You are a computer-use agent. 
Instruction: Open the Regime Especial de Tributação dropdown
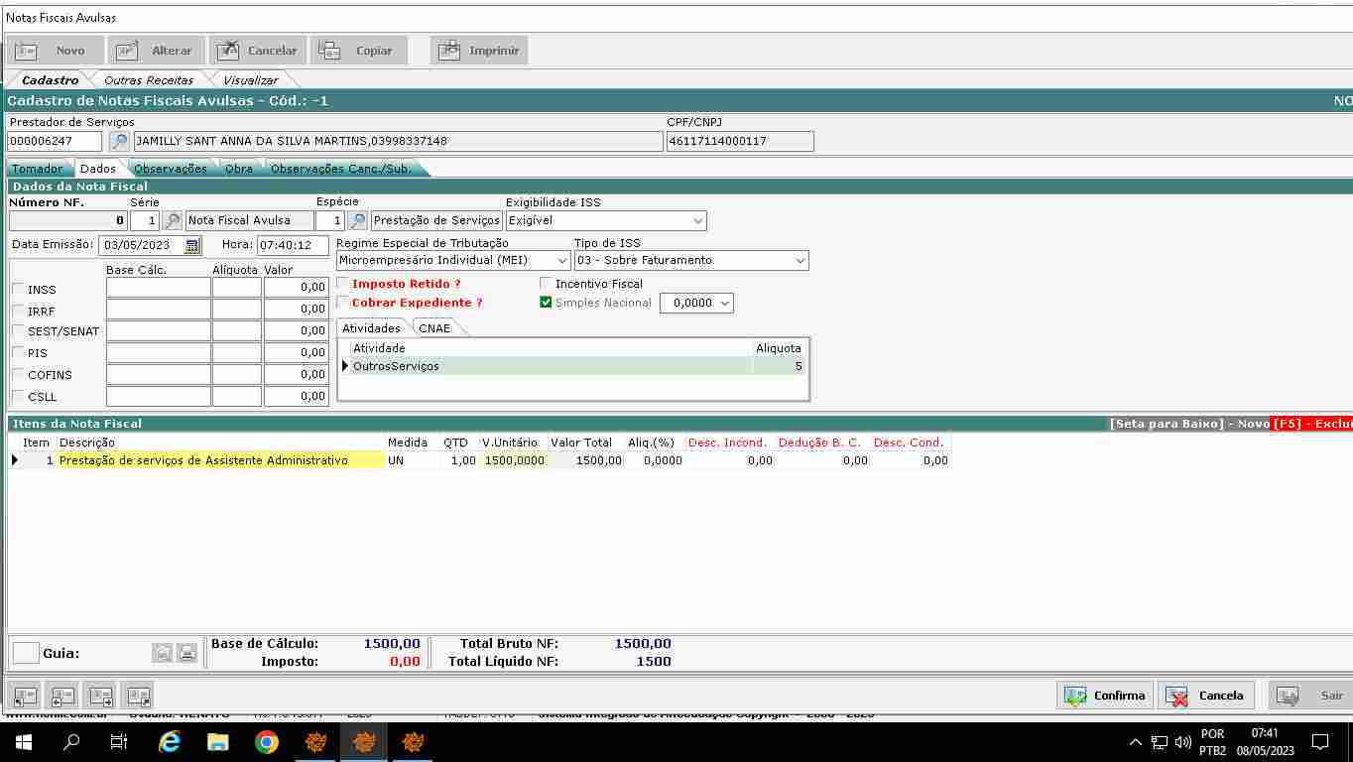[x=562, y=260]
